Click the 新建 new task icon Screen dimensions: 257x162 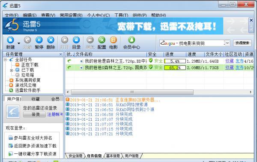(x=10, y=40)
